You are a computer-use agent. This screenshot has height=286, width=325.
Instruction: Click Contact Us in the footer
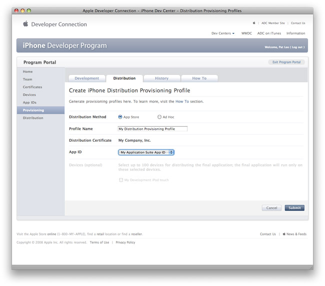[268, 234]
